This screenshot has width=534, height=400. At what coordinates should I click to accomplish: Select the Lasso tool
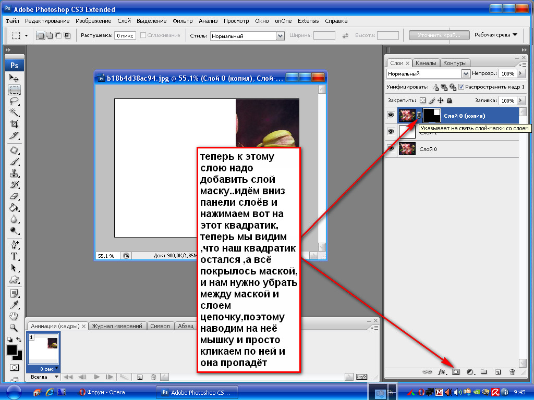click(x=14, y=101)
